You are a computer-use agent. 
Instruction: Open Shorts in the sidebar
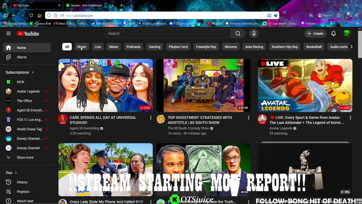pos(27,57)
